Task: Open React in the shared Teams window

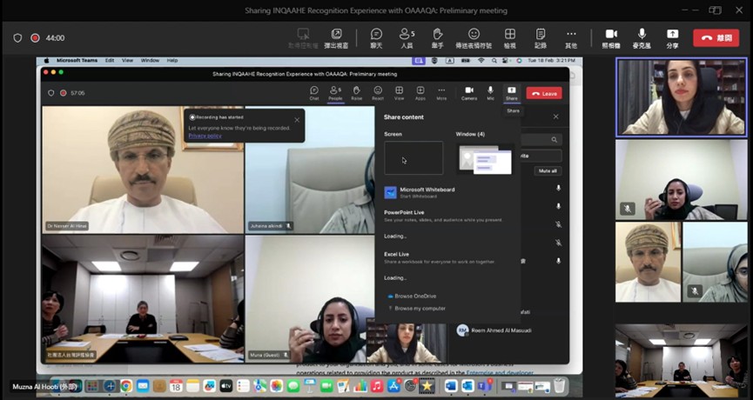Action: click(x=378, y=93)
